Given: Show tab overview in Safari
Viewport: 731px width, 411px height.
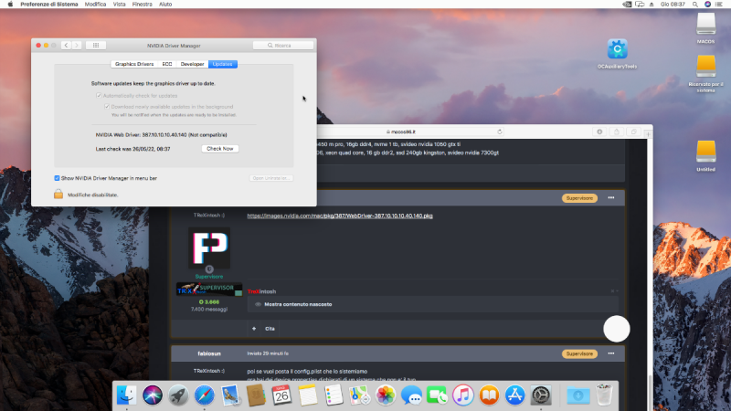Looking at the screenshot, I should (633, 132).
